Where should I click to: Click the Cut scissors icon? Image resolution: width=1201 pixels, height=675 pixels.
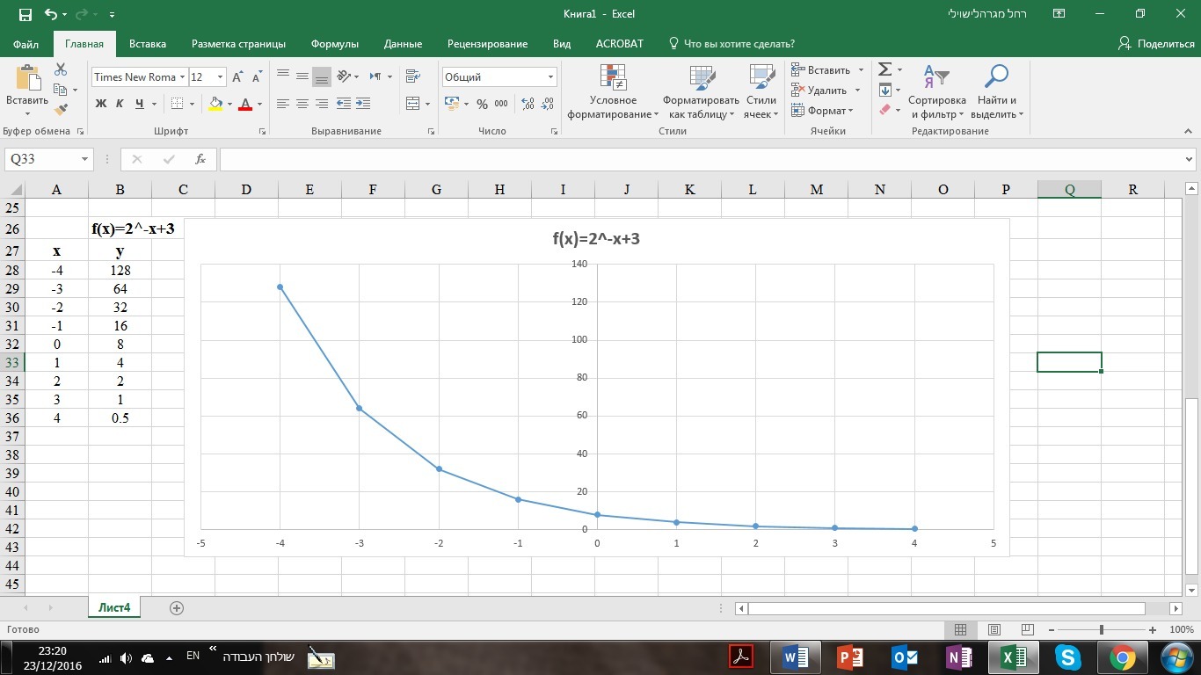point(61,69)
